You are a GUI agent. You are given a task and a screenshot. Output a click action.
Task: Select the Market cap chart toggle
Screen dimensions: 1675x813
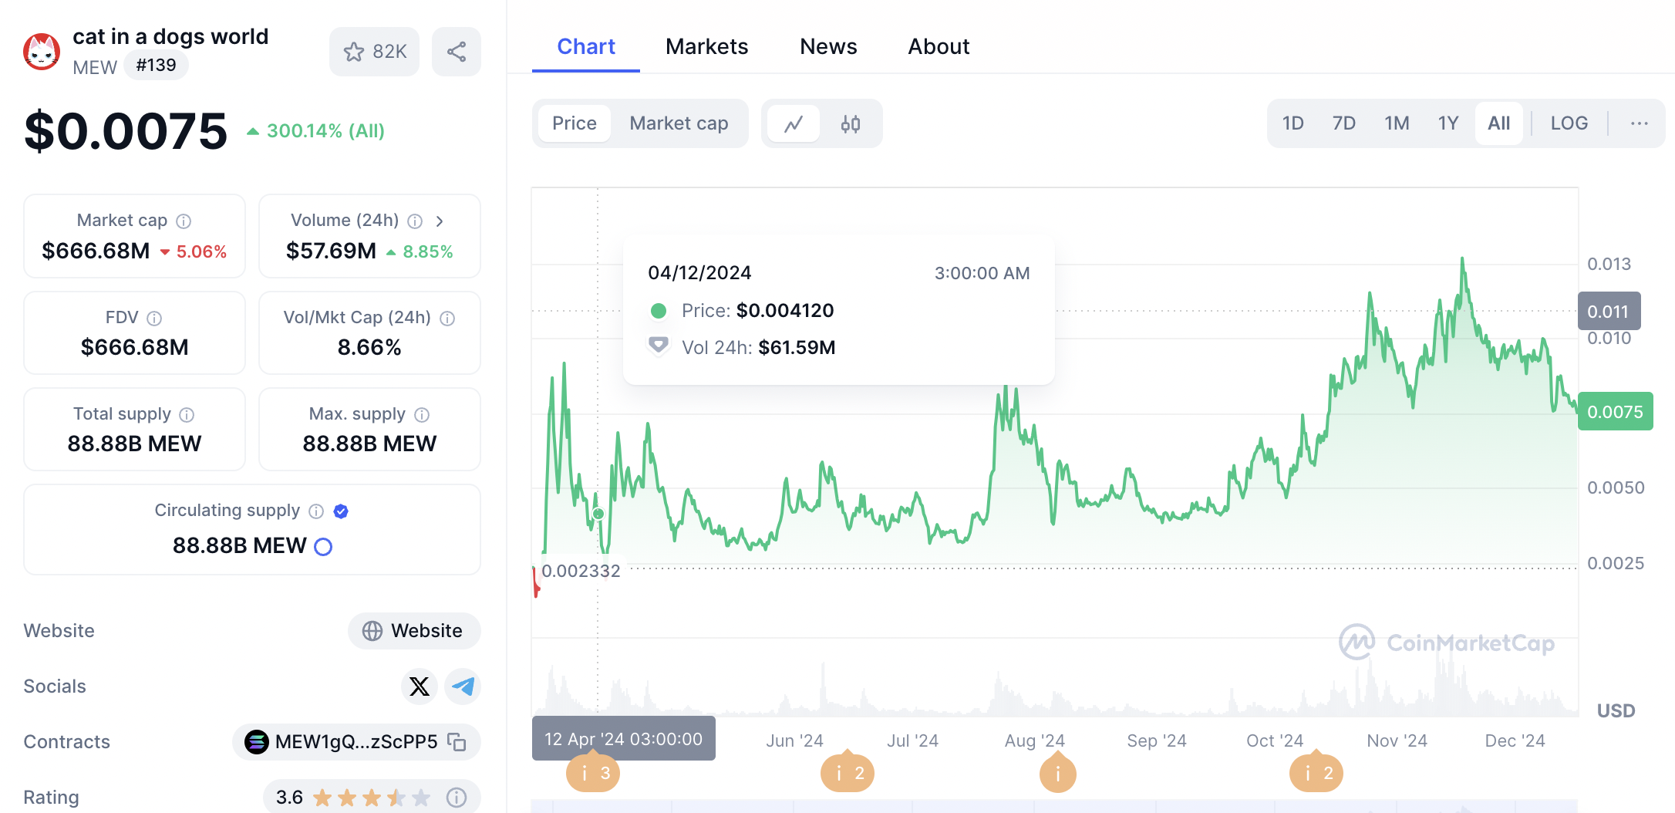(x=679, y=123)
